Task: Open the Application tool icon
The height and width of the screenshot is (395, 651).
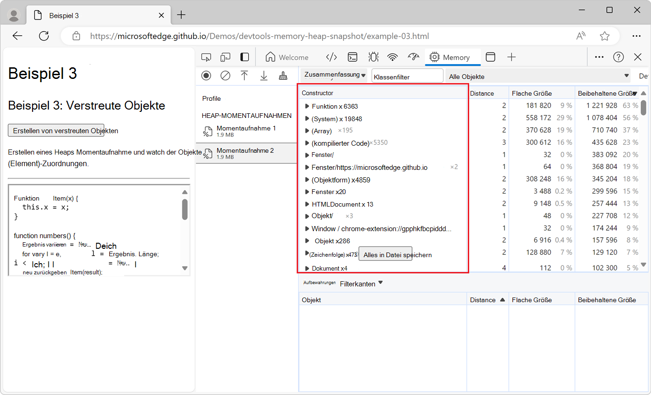Action: (491, 57)
